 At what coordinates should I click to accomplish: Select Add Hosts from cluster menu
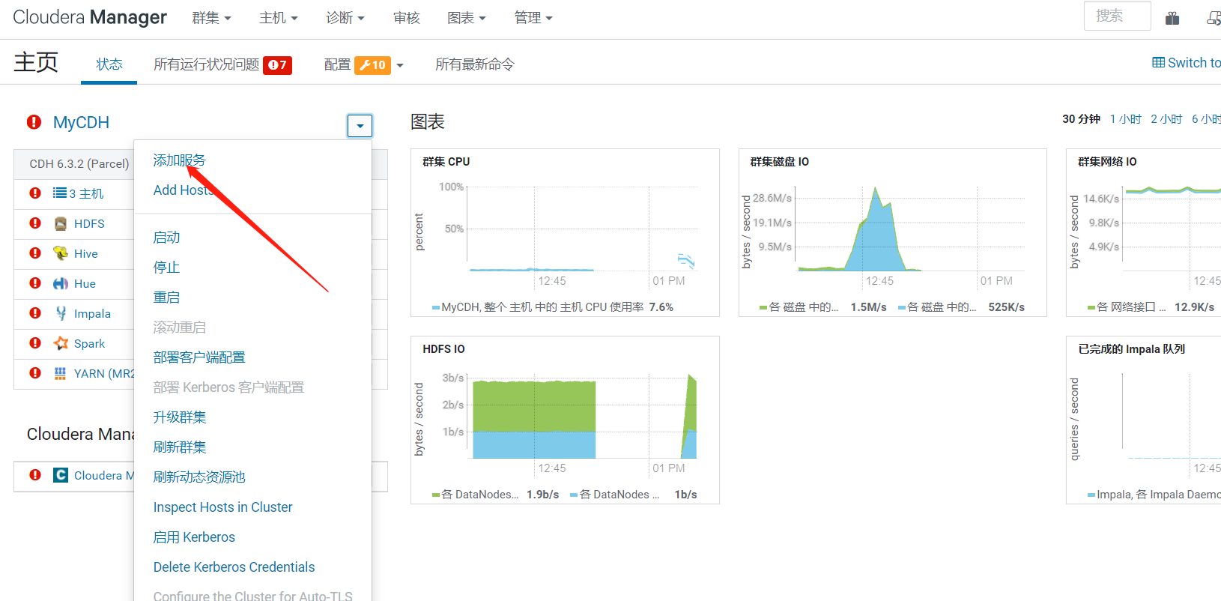(184, 190)
